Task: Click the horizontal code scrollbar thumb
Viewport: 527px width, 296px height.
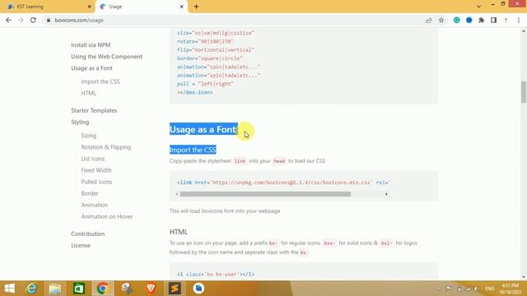Action: pyautogui.click(x=265, y=194)
